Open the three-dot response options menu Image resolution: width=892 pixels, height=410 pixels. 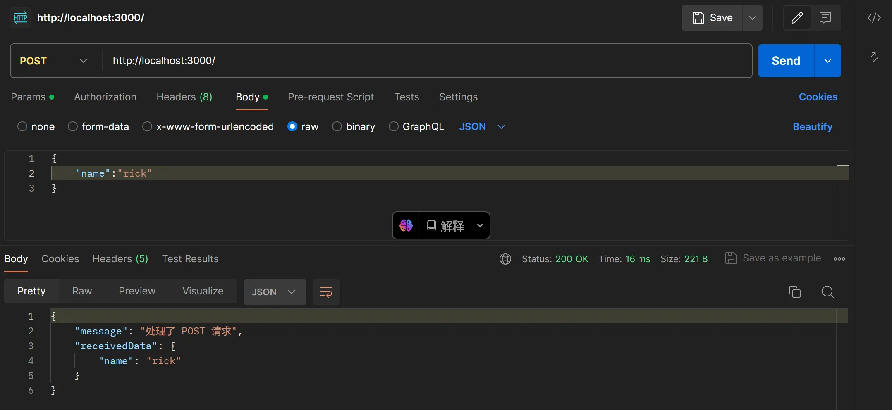[x=839, y=259]
